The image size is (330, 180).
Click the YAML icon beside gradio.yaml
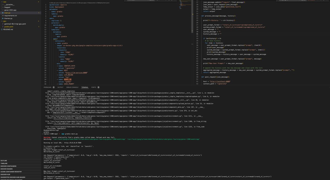coord(2,27)
